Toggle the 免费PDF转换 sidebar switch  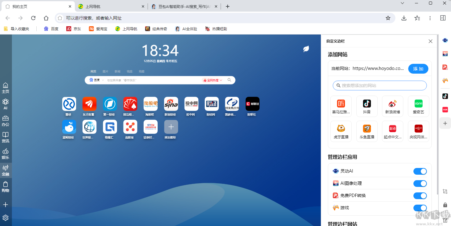(420, 196)
